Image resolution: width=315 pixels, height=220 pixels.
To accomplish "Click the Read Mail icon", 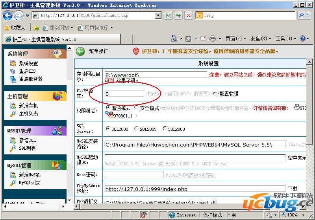I will [203, 38].
